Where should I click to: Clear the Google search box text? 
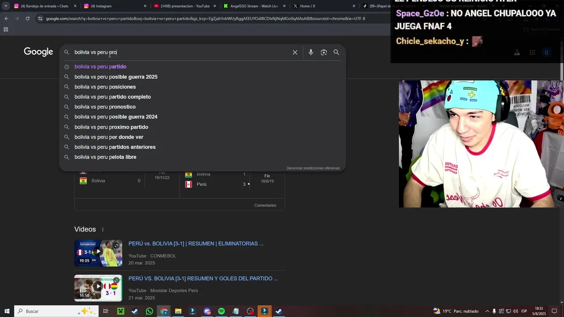pyautogui.click(x=295, y=52)
